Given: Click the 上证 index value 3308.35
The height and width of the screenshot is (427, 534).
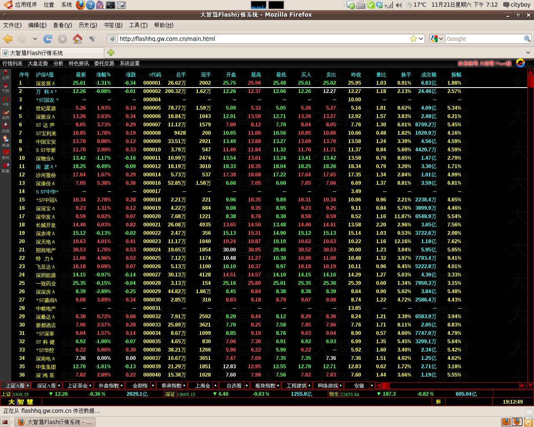Looking at the screenshot, I should pos(20,394).
